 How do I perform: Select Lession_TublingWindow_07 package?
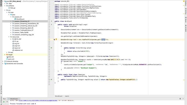click(x=24, y=30)
